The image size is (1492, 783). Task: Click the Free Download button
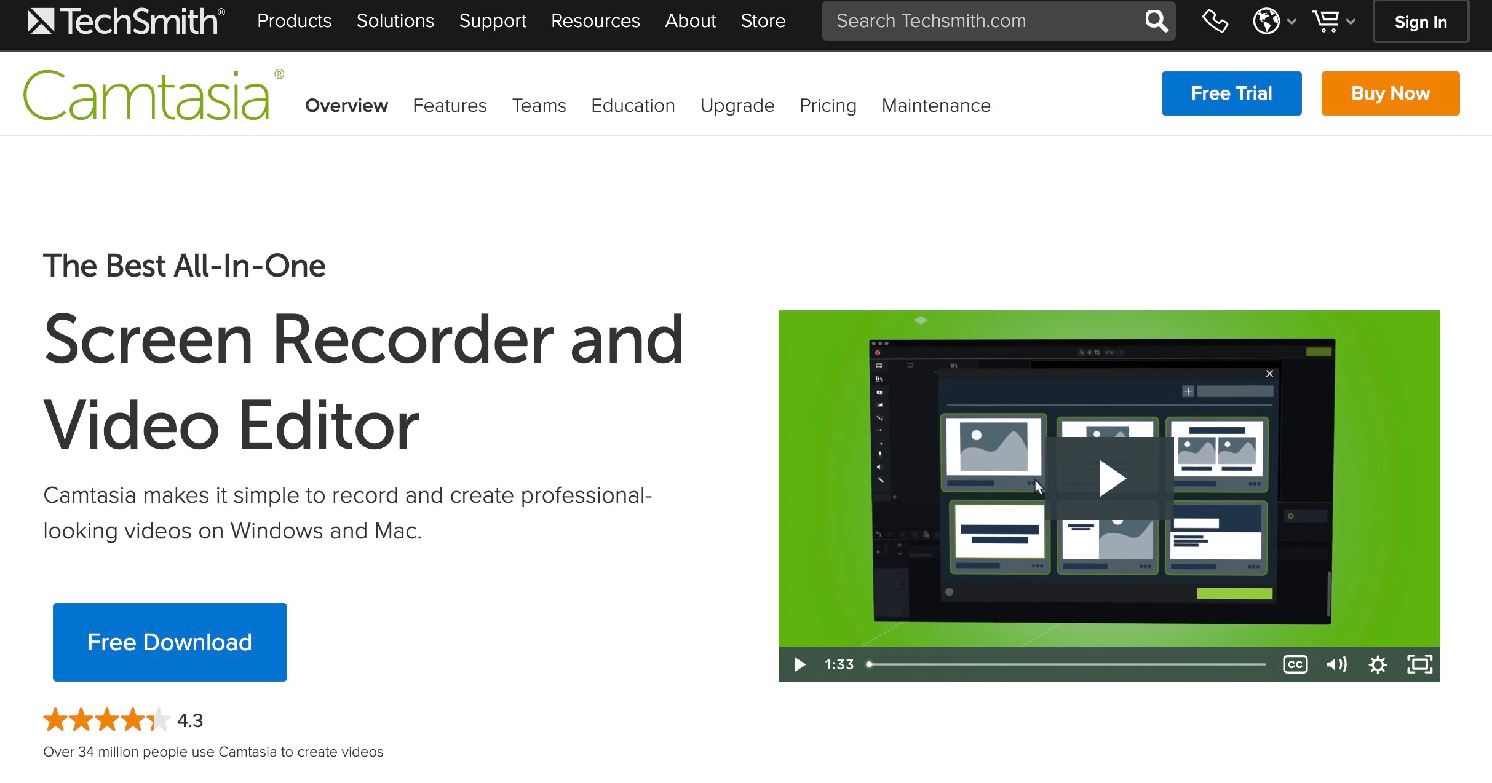(170, 642)
